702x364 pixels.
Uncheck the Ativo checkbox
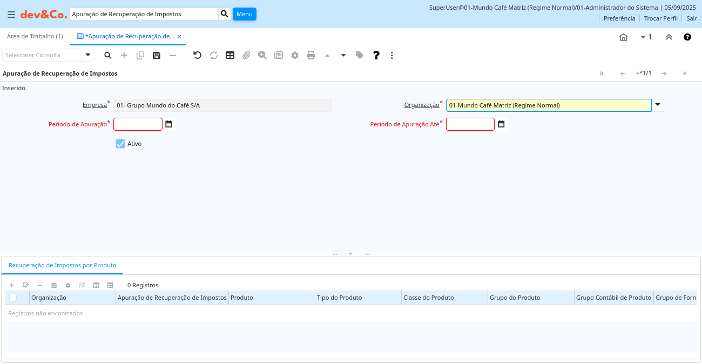pos(120,144)
